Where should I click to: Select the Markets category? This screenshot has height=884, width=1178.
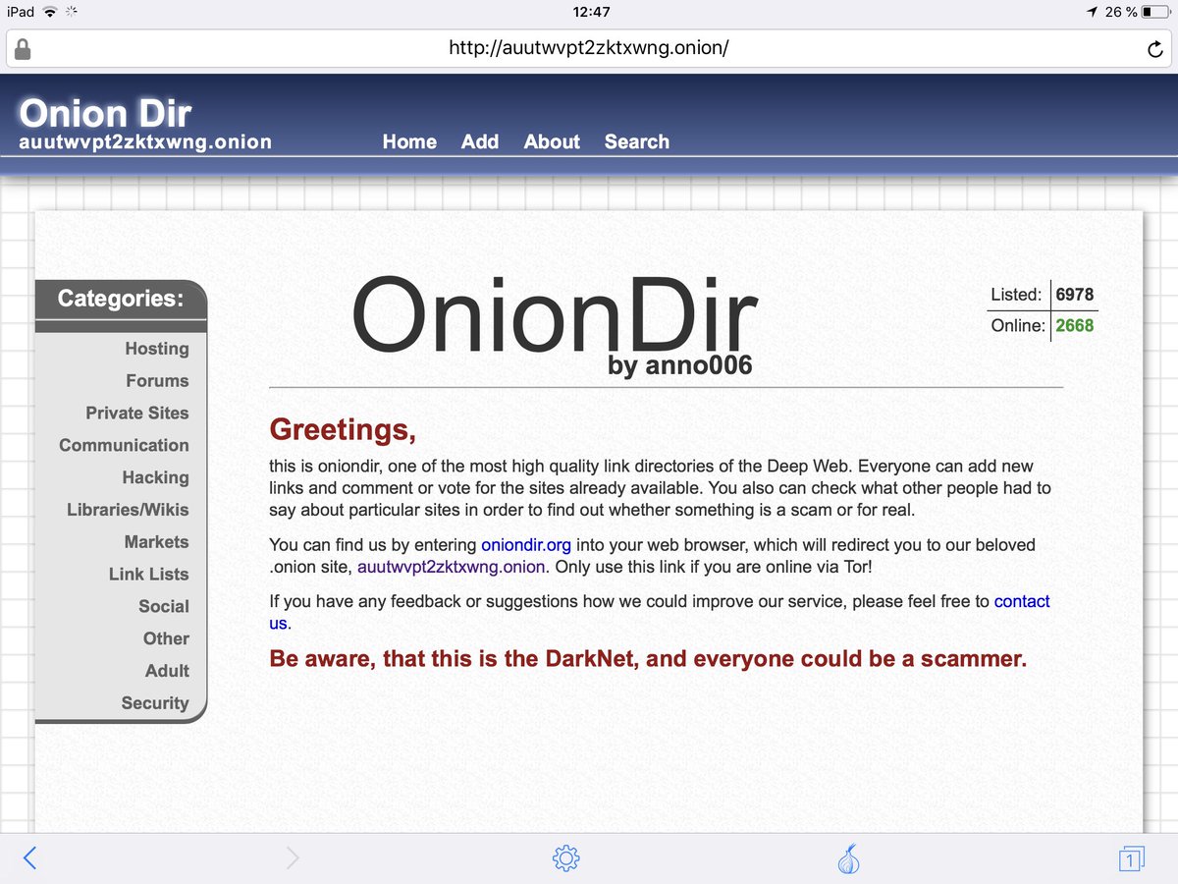157,542
